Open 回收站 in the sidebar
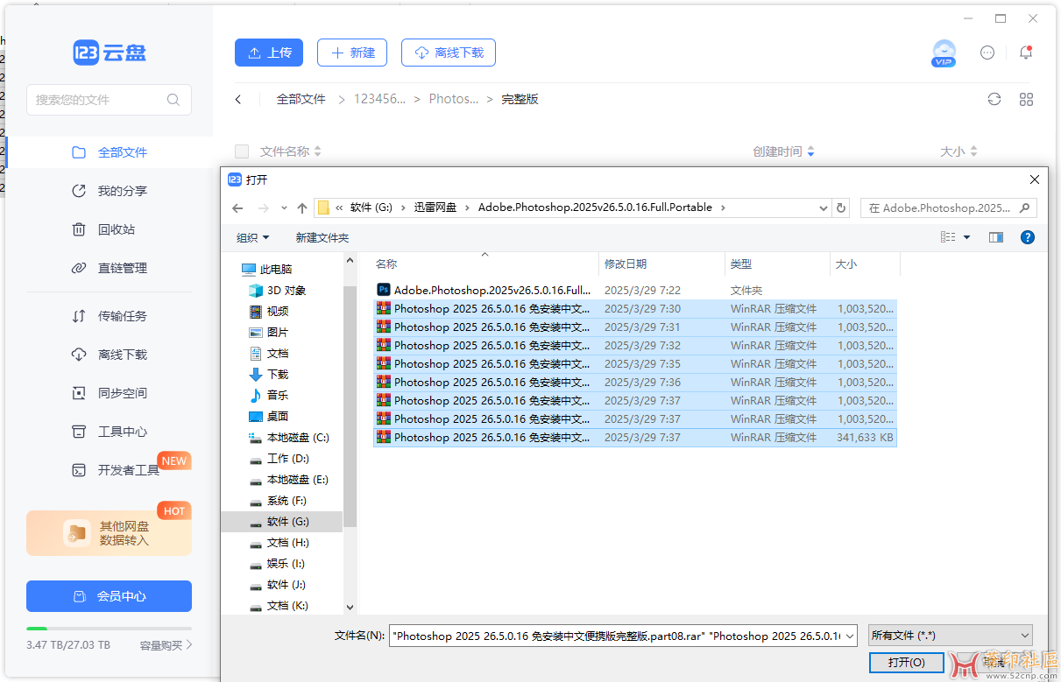 point(110,229)
